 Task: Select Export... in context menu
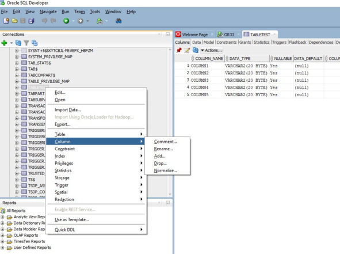(96, 124)
